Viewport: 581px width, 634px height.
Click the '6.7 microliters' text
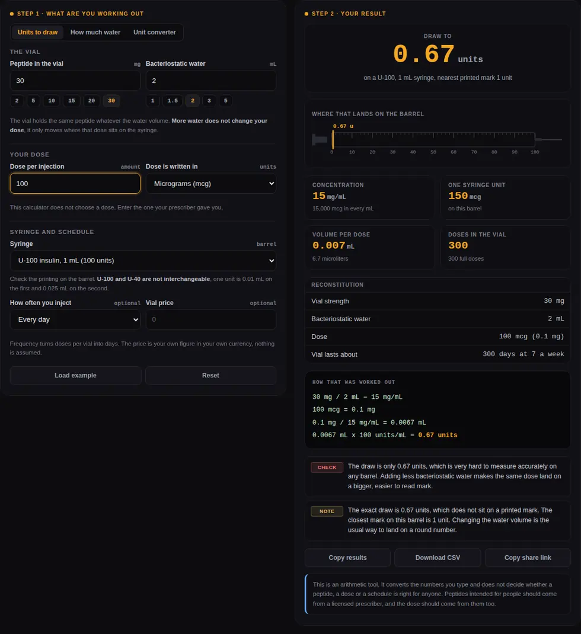[x=330, y=259]
